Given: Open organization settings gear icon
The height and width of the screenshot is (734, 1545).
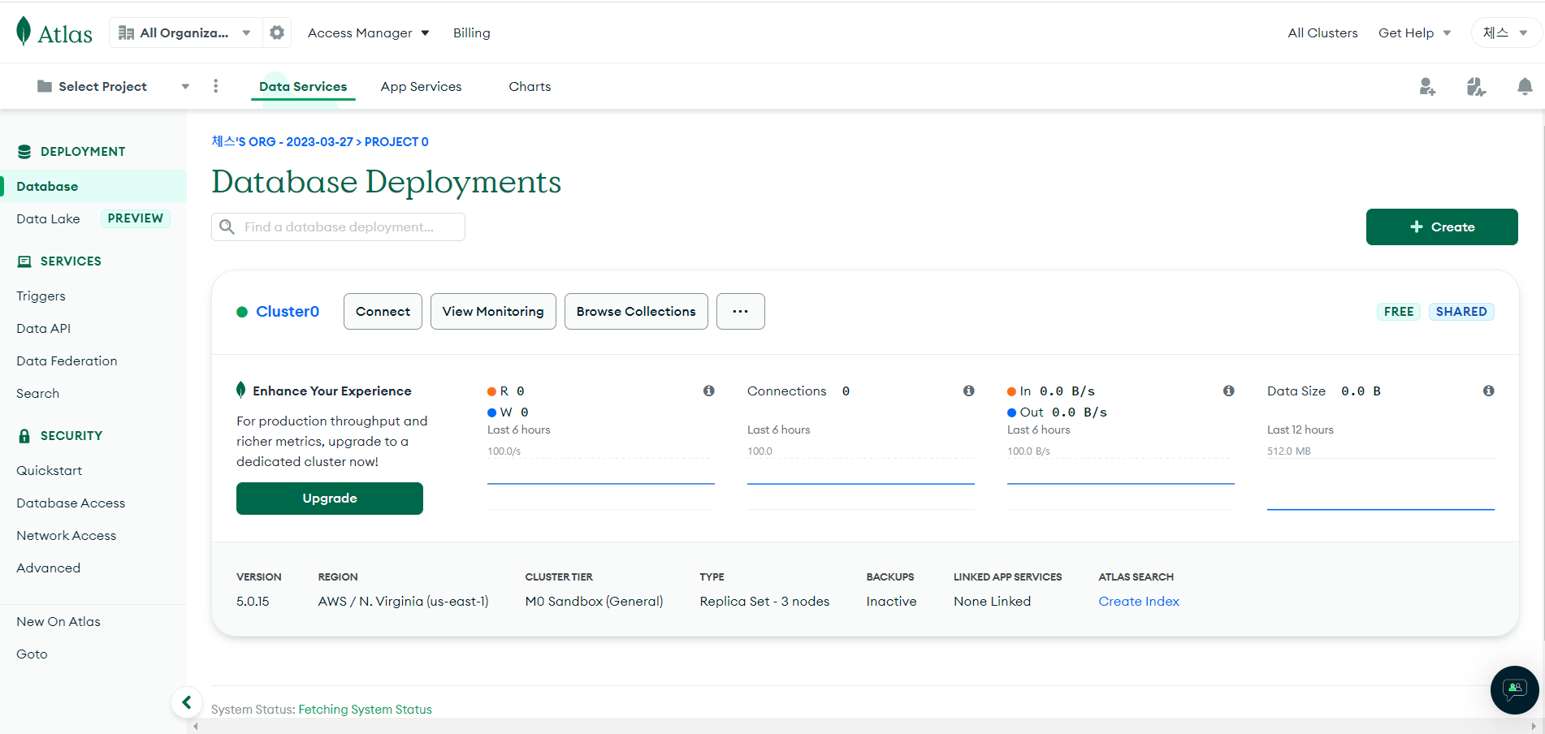Looking at the screenshot, I should coord(277,32).
